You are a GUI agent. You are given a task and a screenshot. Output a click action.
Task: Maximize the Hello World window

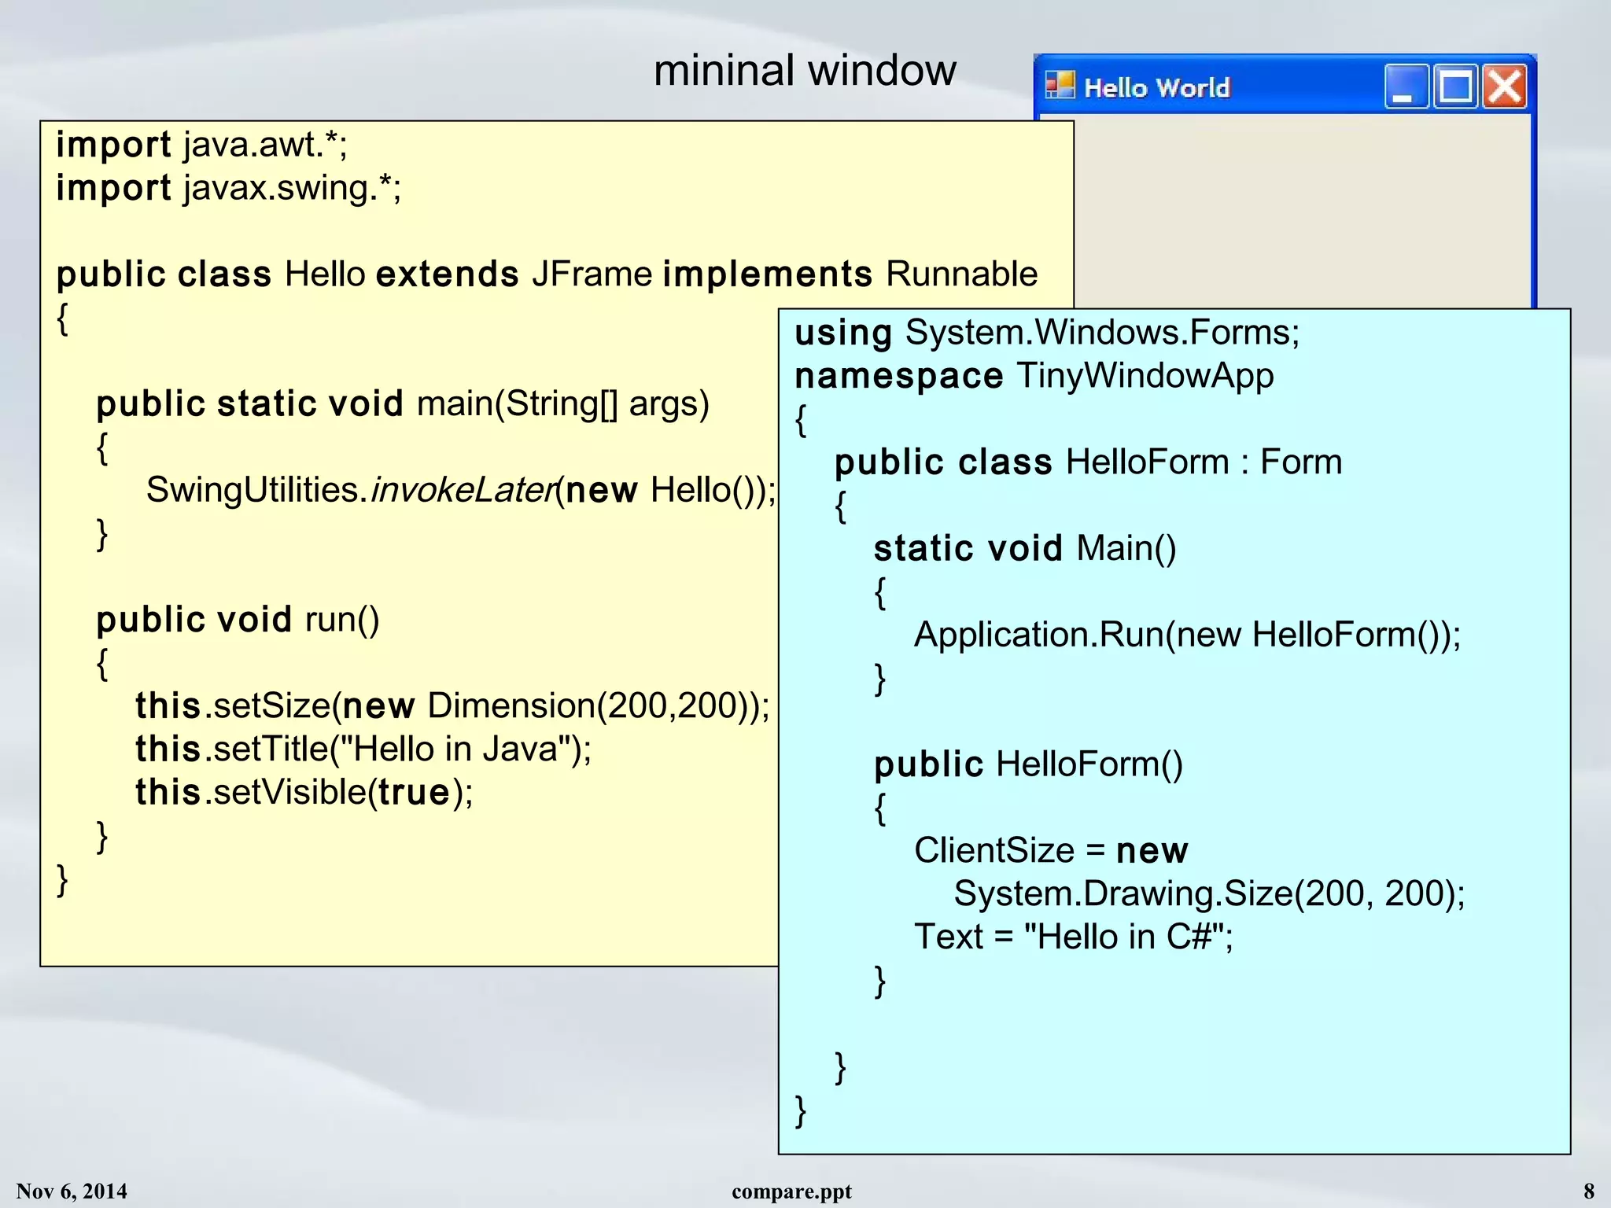[1455, 87]
